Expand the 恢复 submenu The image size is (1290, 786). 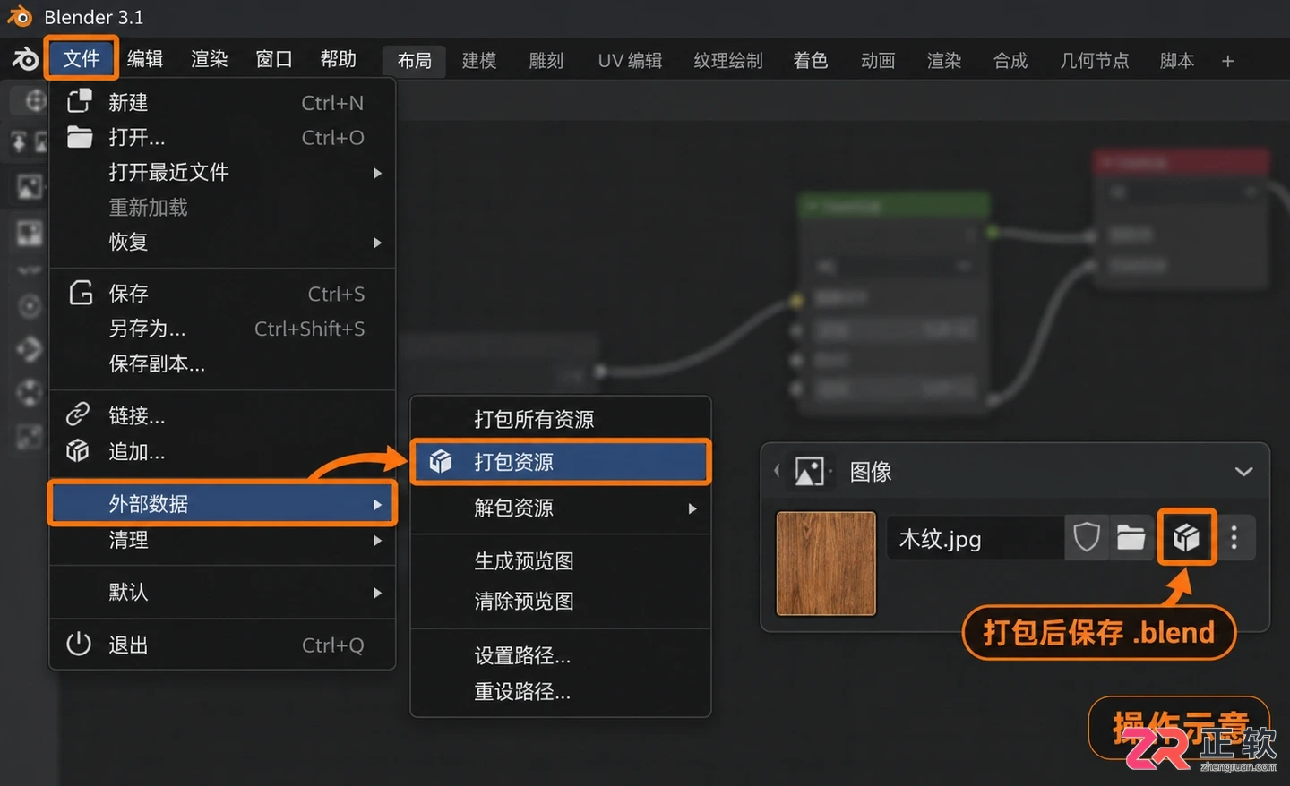[222, 242]
